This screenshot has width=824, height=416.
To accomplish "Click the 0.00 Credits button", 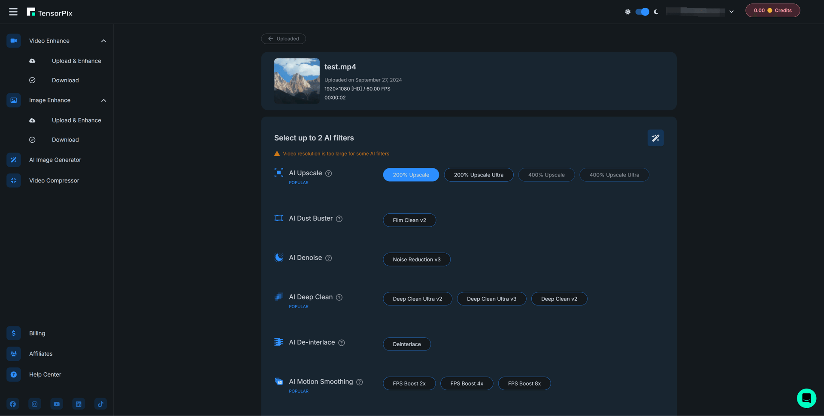I will pyautogui.click(x=772, y=10).
